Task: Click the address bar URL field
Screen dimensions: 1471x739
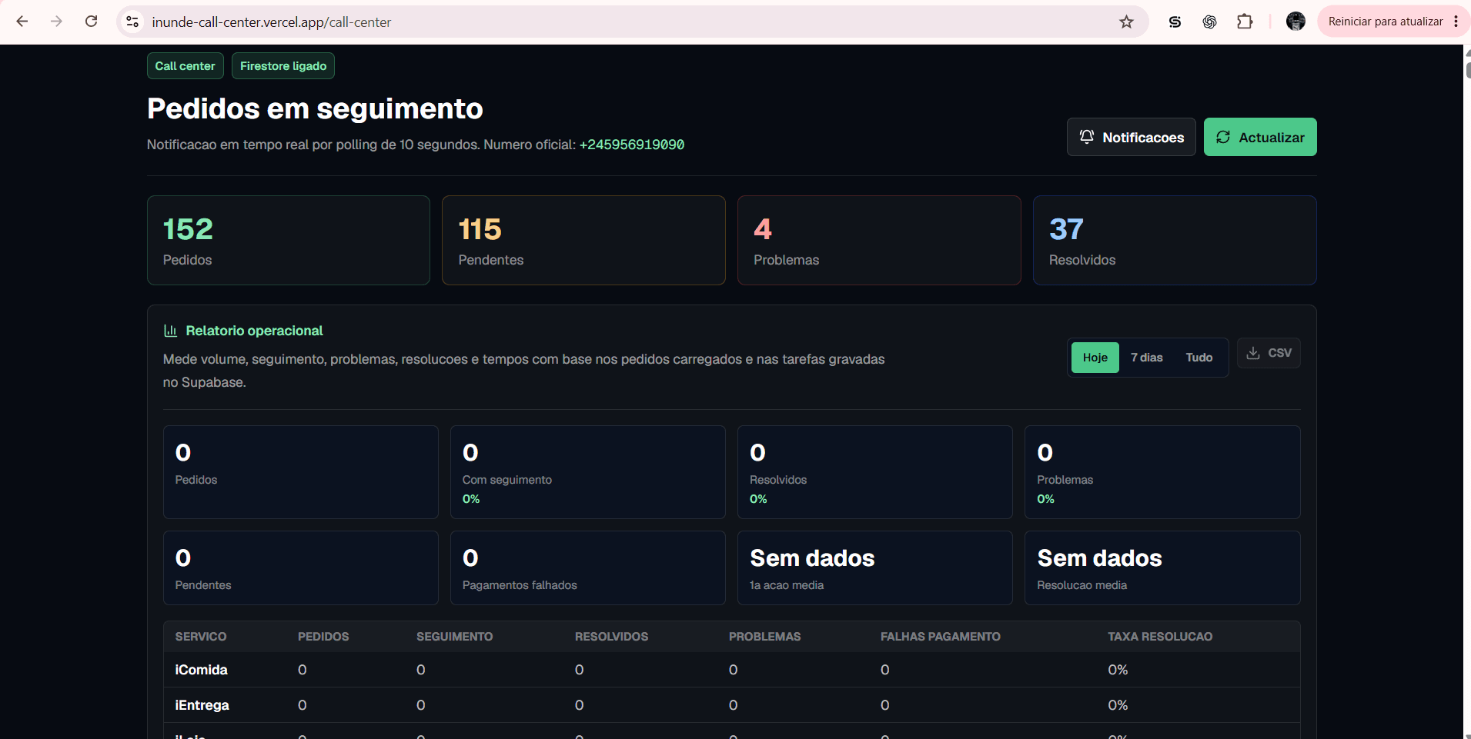Action: click(631, 22)
